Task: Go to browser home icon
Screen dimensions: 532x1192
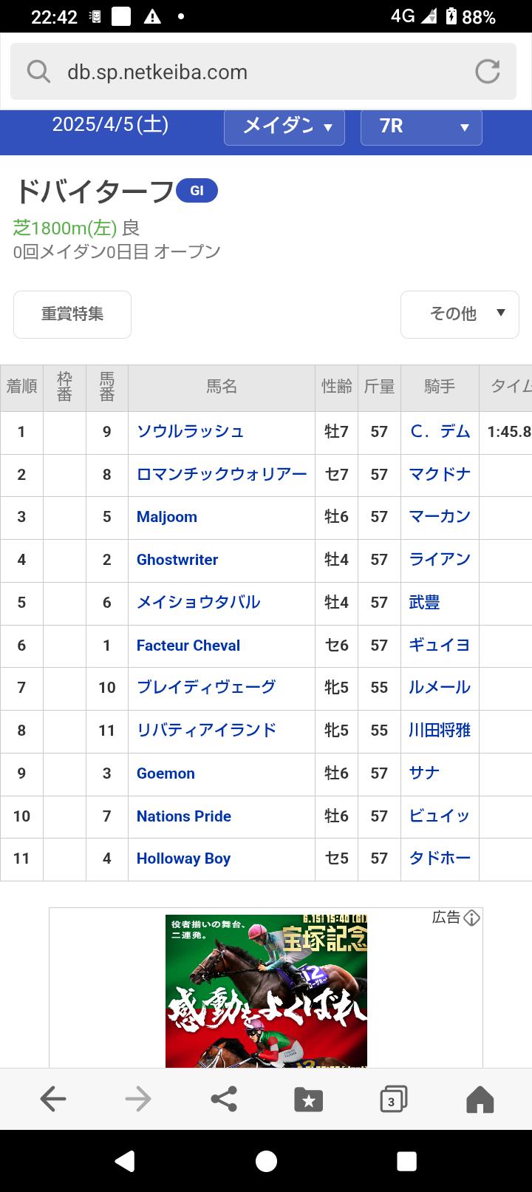Action: coord(480,1100)
